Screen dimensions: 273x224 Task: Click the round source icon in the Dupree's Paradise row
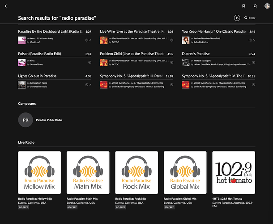(253, 62)
